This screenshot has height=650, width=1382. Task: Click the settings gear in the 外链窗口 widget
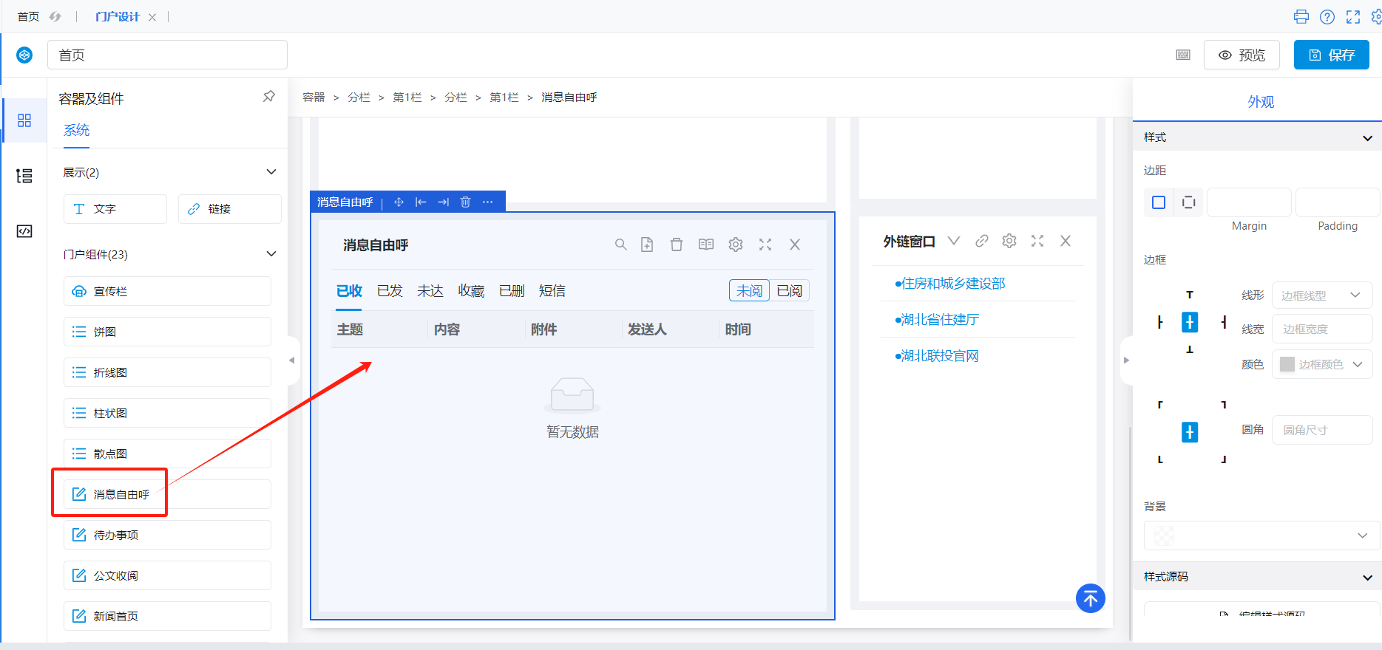(1009, 241)
